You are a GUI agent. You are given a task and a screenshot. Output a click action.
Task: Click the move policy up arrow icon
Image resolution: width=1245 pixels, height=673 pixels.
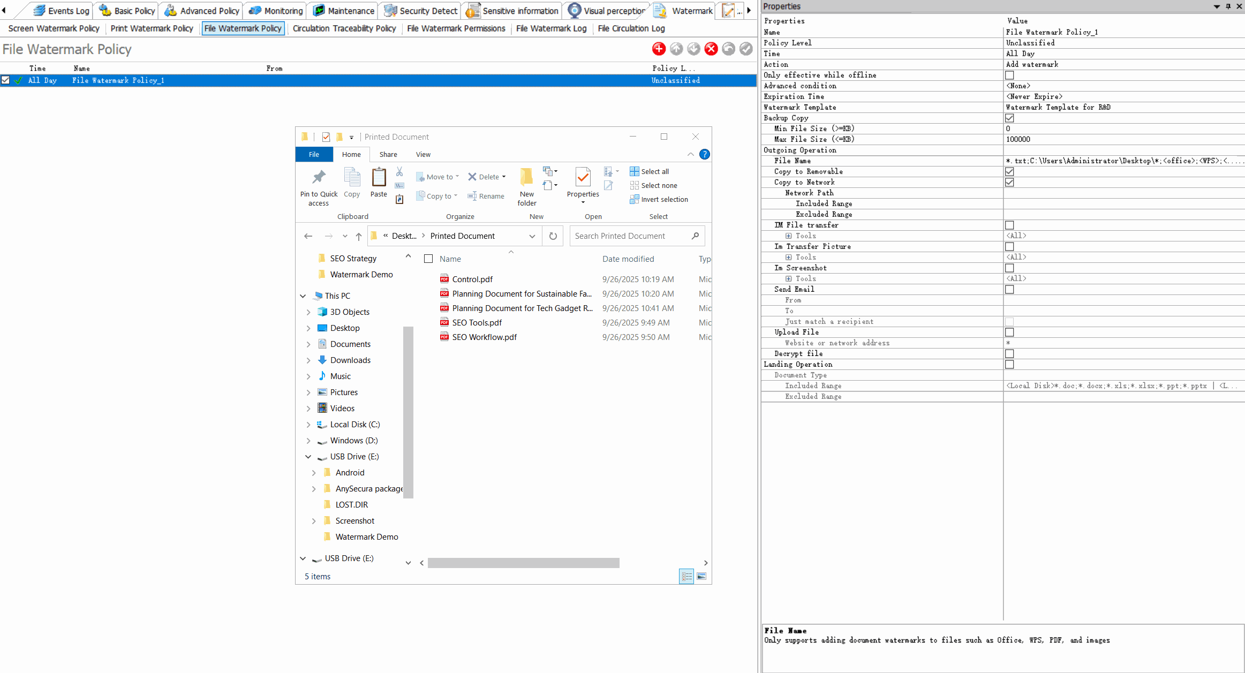(x=676, y=49)
